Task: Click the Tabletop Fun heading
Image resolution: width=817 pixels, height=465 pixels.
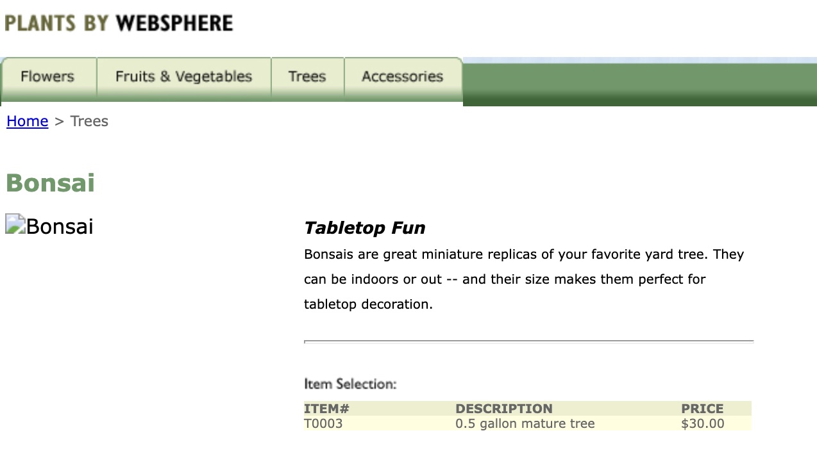Action: tap(364, 228)
